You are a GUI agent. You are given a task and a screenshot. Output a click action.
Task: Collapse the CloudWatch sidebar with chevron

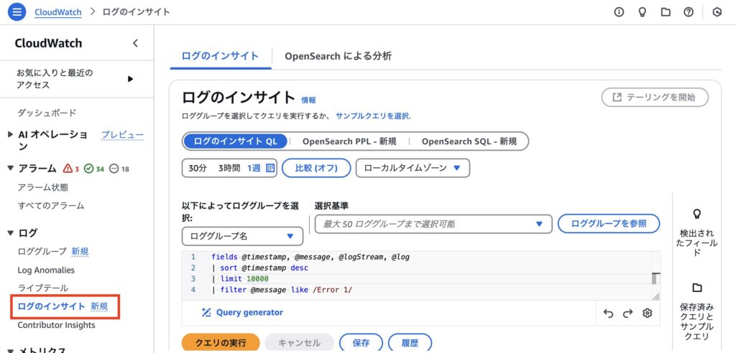(135, 43)
